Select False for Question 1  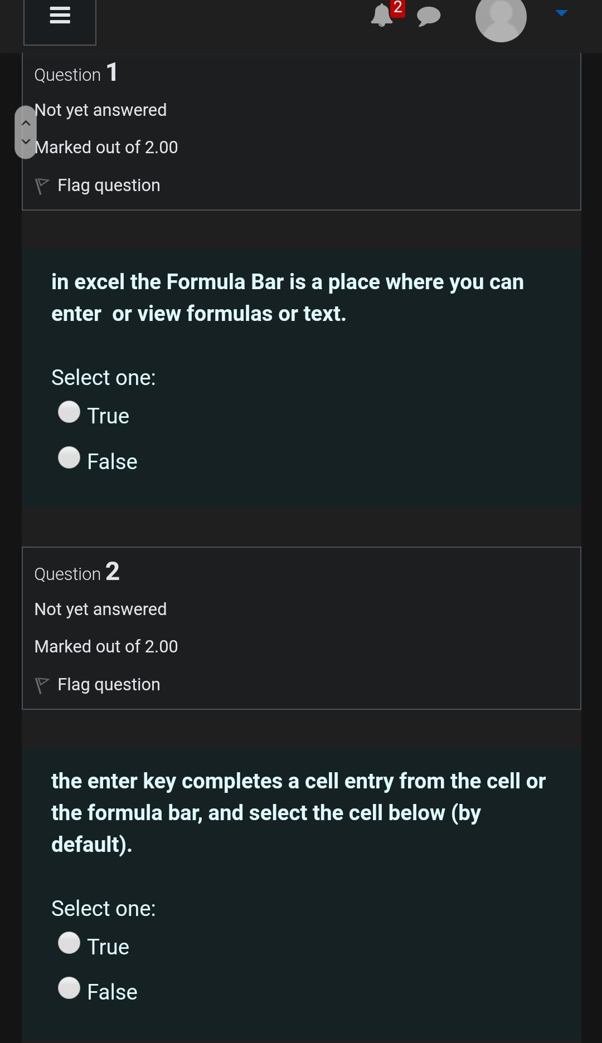[69, 459]
